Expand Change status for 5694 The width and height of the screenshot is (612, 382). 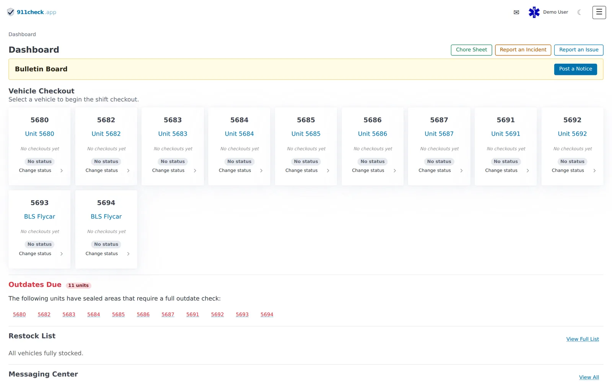pyautogui.click(x=108, y=254)
